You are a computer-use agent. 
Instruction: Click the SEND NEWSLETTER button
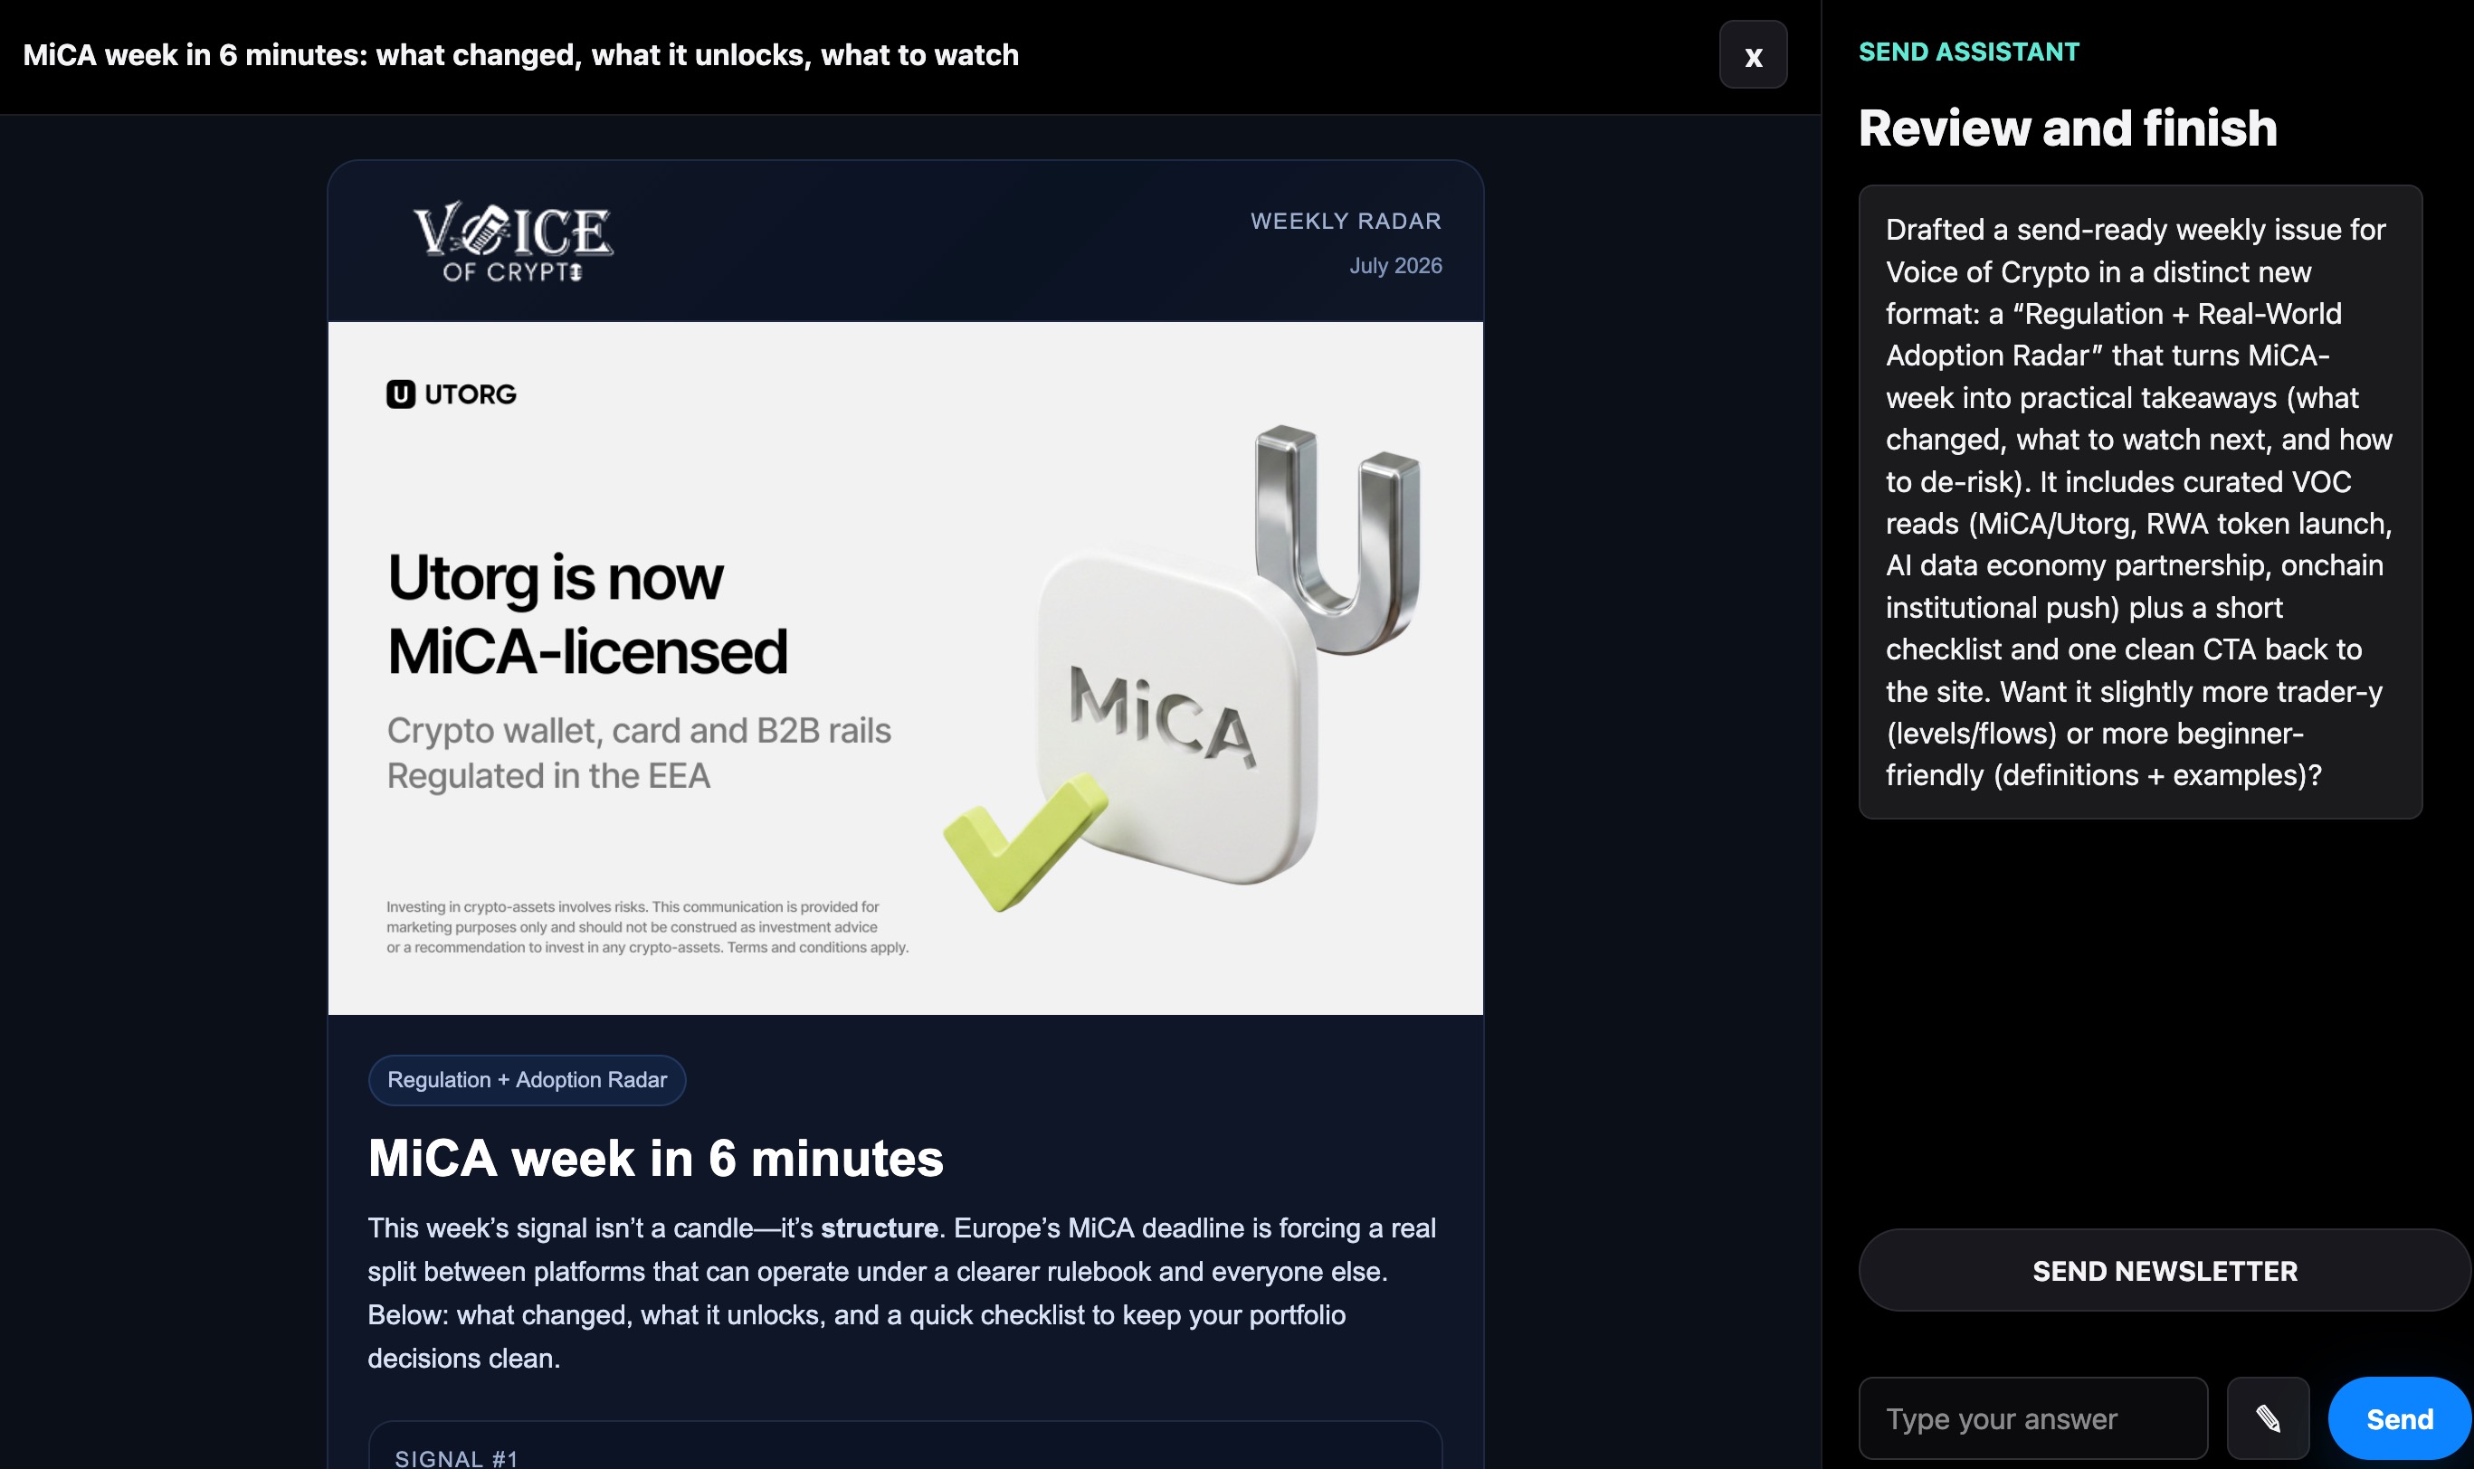tap(2165, 1271)
